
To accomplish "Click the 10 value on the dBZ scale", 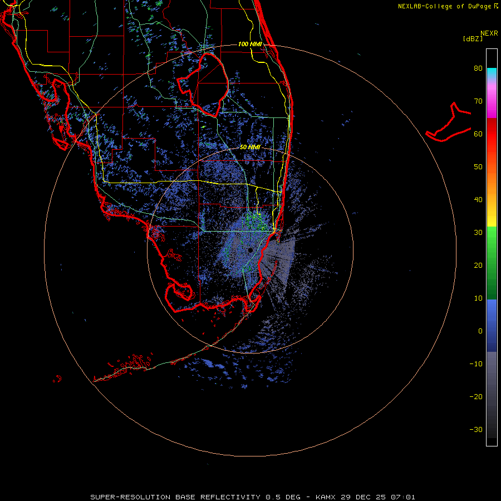I will coord(478,298).
